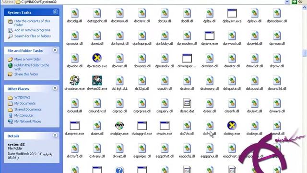The width and height of the screenshot is (307, 173).
Task: Select the driverquery executable icon
Action: pos(187,58)
